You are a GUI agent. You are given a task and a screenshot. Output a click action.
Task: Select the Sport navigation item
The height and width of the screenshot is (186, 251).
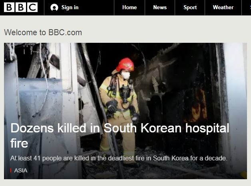point(190,7)
